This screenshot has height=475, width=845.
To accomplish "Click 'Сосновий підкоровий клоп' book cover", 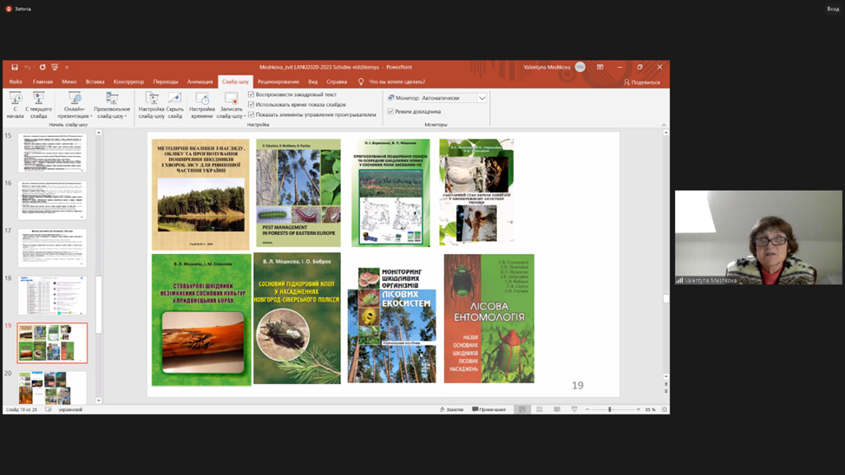I will 297,318.
